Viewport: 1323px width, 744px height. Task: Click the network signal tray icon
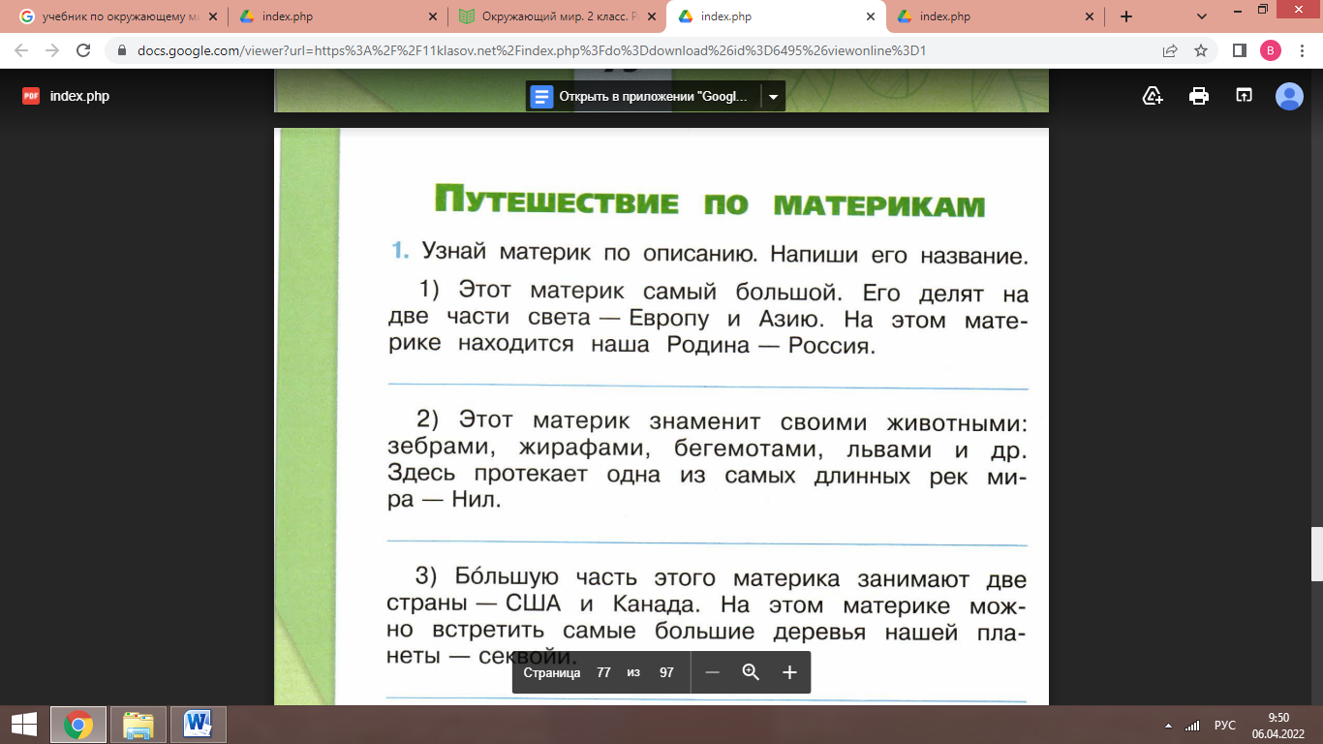pos(1192,726)
